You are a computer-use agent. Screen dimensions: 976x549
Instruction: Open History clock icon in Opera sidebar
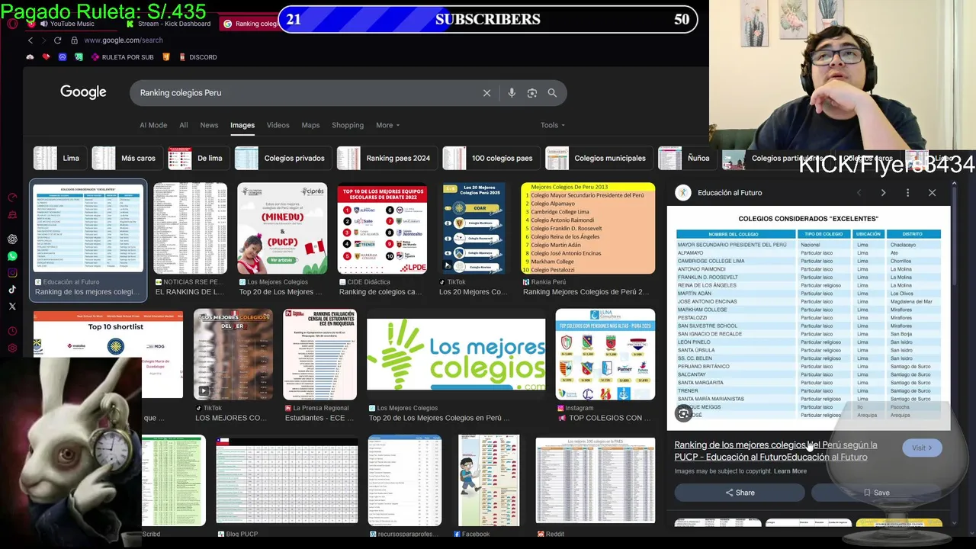(12, 331)
